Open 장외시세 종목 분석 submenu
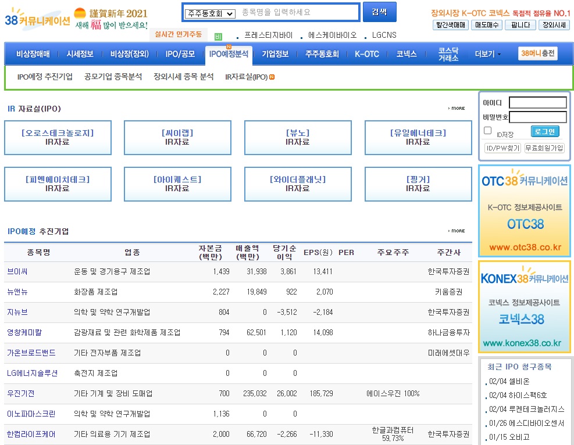 (x=183, y=77)
